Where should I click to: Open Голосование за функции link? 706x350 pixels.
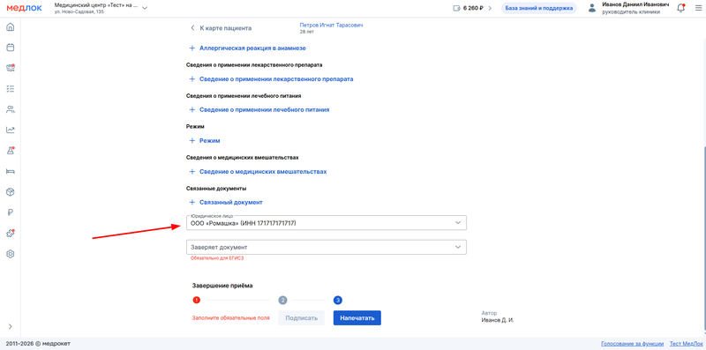tap(632, 344)
